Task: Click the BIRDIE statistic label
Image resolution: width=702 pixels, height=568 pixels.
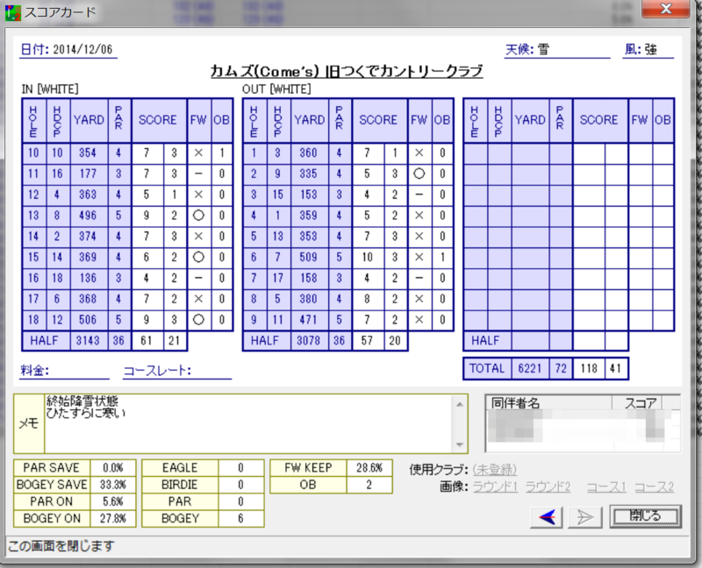Action: [180, 485]
